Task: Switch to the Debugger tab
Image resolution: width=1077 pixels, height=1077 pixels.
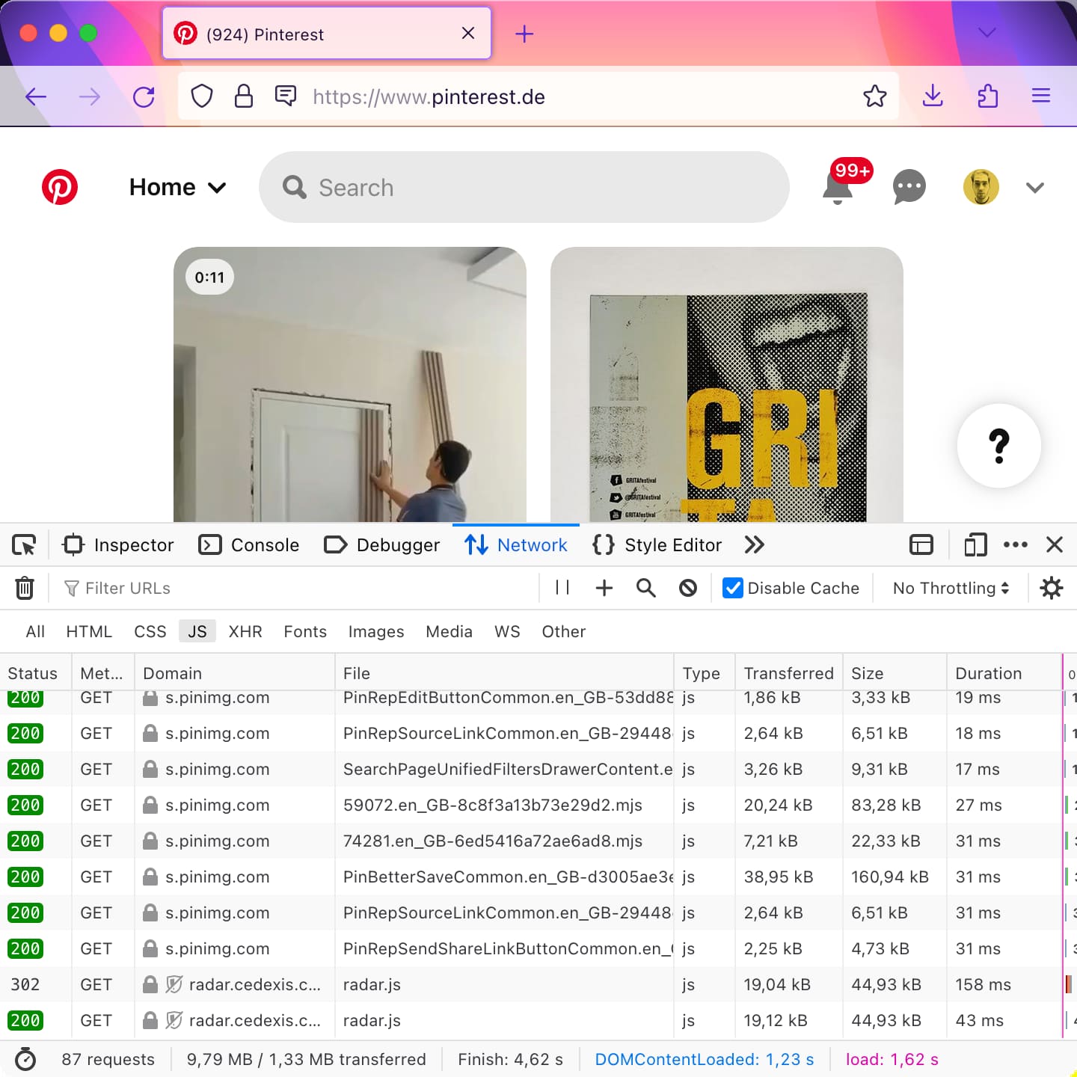Action: 381,544
